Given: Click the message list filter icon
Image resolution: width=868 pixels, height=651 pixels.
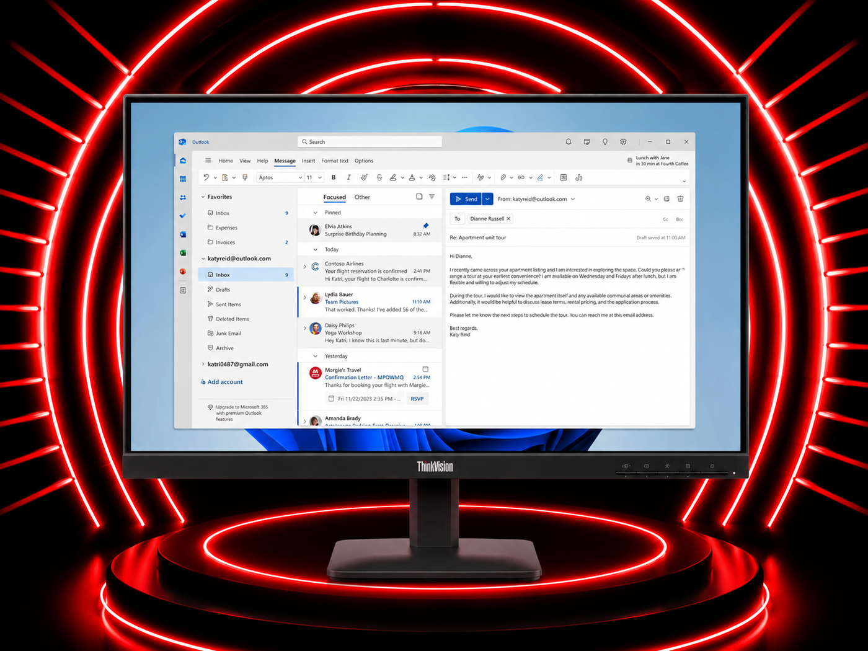Looking at the screenshot, I should coord(432,197).
